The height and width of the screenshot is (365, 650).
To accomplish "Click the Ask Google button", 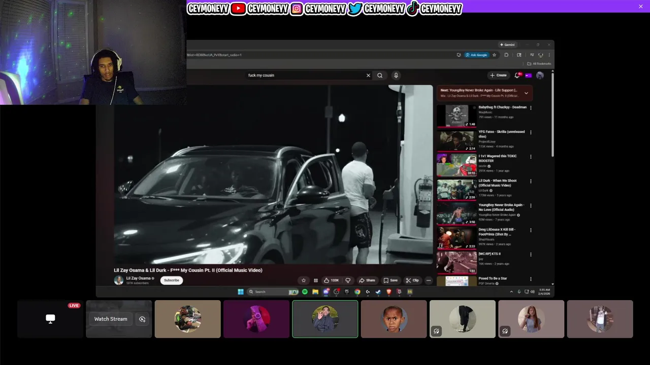I will coord(476,55).
